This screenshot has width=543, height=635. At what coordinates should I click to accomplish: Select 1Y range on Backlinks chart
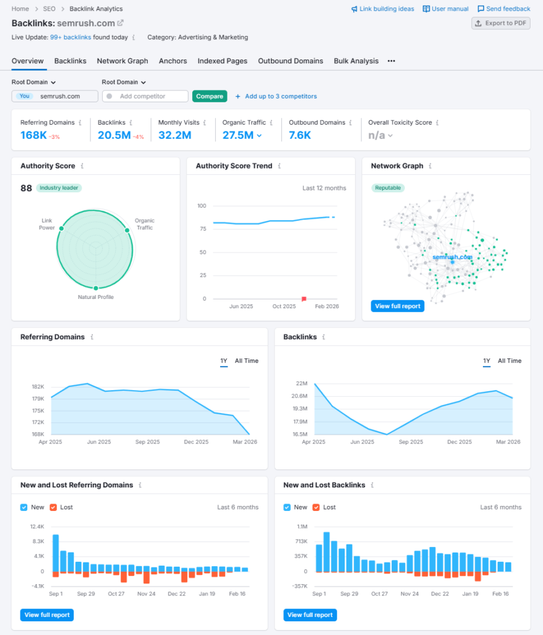point(487,361)
